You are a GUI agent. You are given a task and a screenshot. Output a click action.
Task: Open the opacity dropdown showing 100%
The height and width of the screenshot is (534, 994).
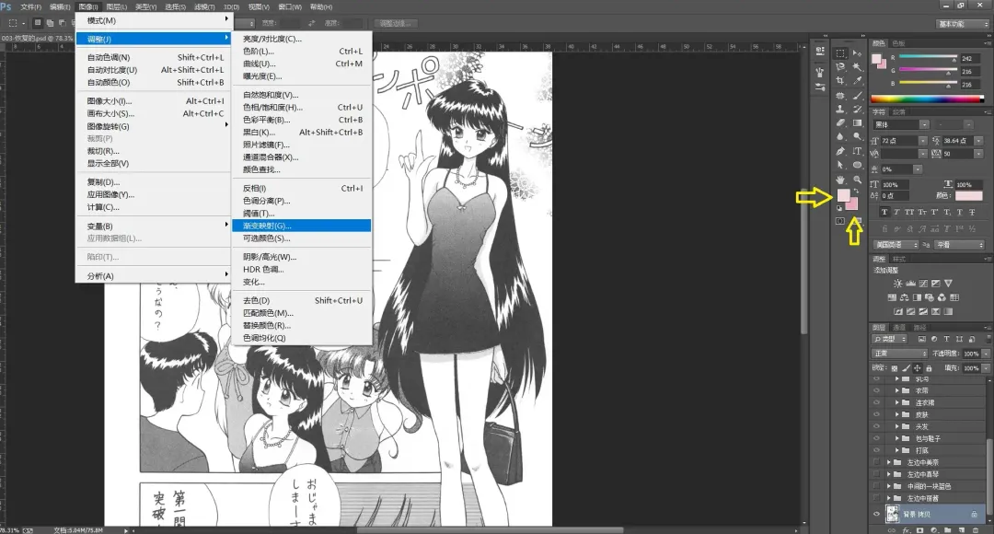tap(972, 352)
